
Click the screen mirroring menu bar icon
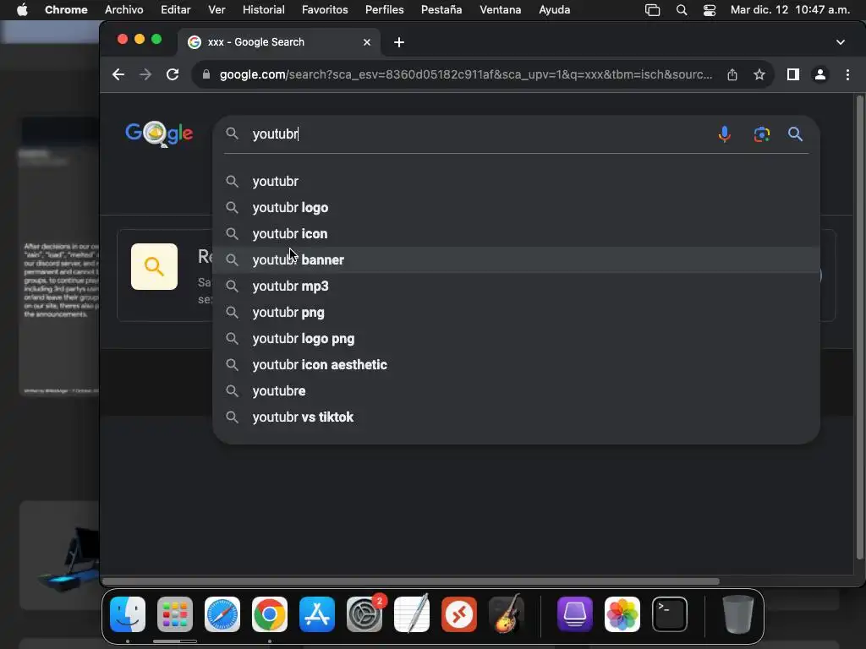pos(653,10)
